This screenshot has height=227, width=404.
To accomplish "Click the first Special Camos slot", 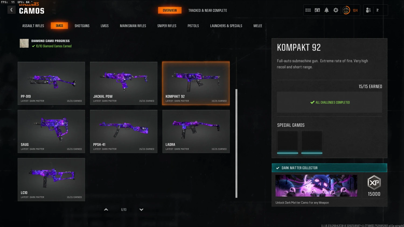I will tap(288, 142).
